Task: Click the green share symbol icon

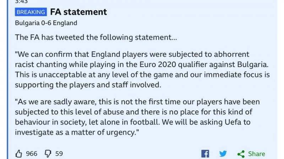Action: [241, 154]
